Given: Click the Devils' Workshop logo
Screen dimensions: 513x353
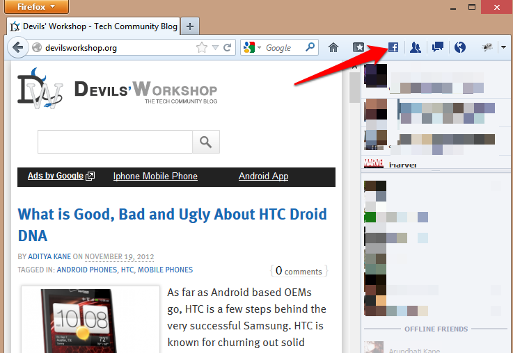Looking at the screenshot, I should tap(117, 89).
